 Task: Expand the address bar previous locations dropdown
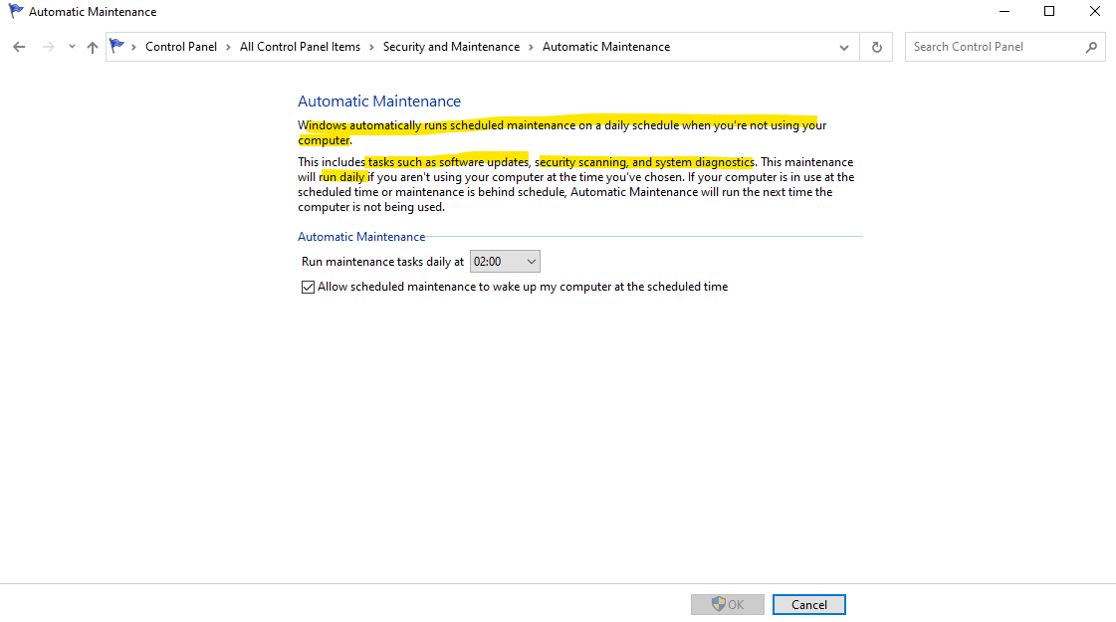pyautogui.click(x=844, y=47)
